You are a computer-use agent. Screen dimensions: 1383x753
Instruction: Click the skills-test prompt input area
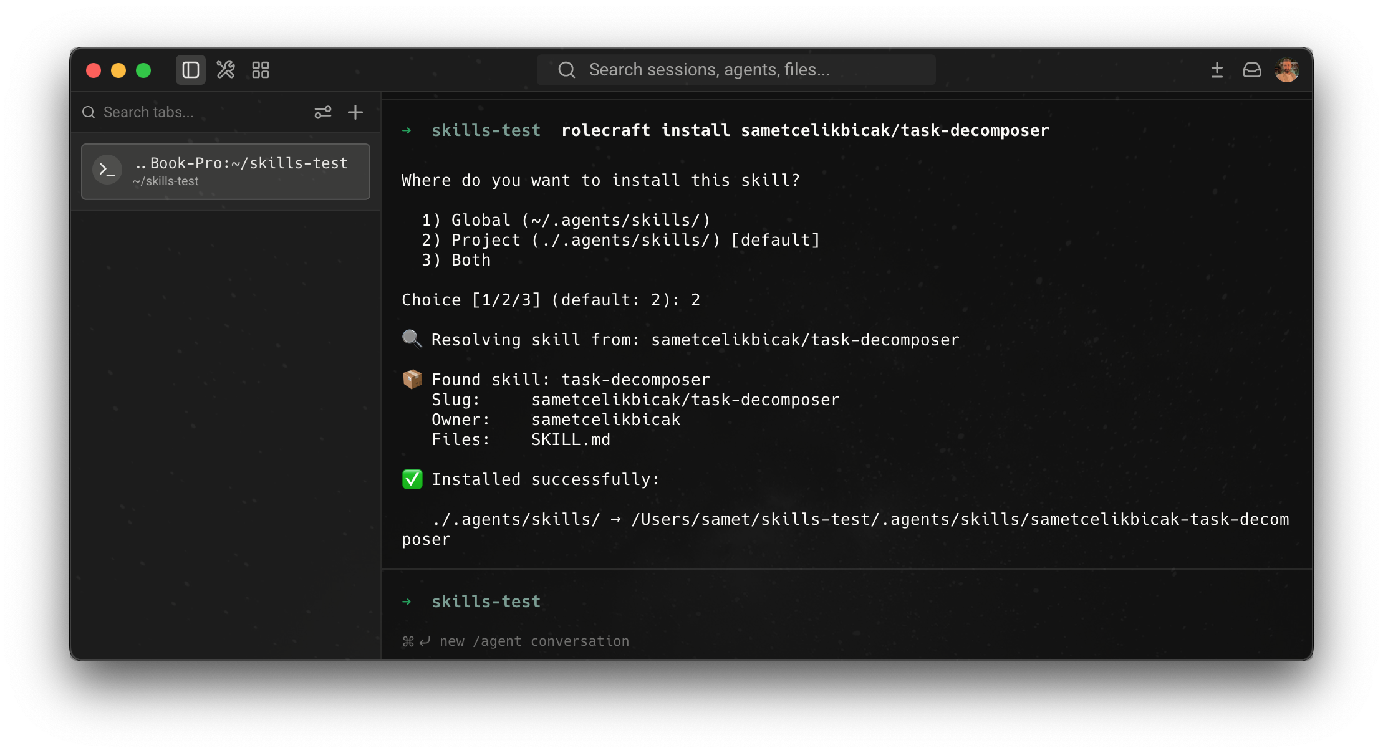click(847, 602)
